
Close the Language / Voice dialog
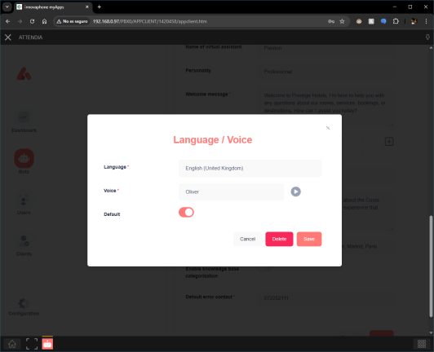328,128
